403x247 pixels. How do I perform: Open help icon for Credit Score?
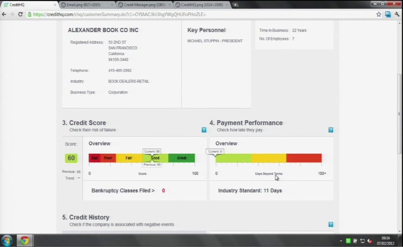point(204,130)
